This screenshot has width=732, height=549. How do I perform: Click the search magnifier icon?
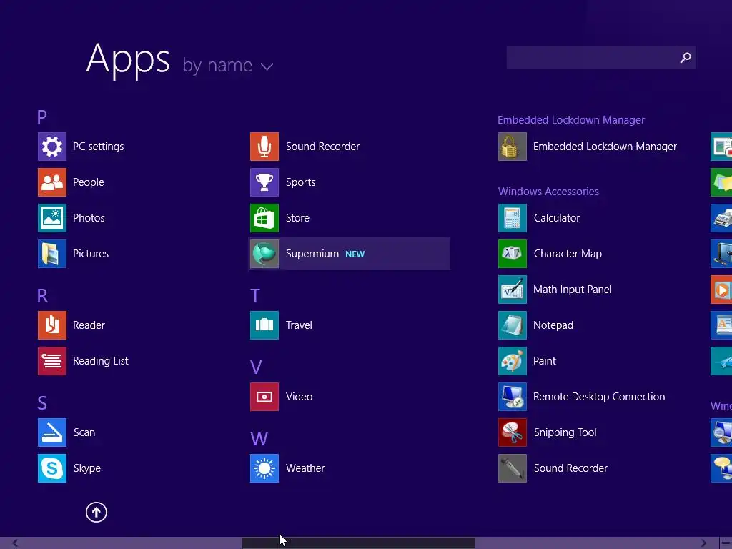686,57
